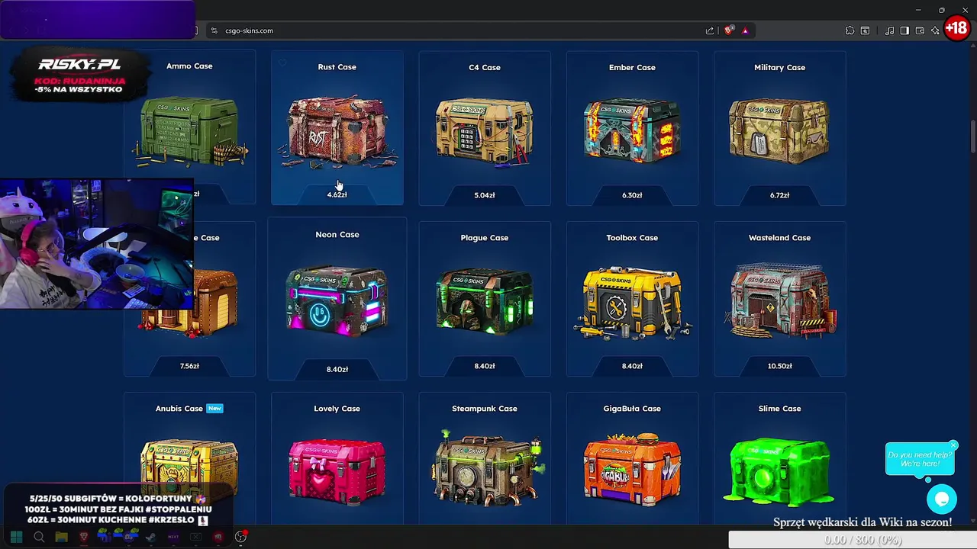This screenshot has width=977, height=549.
Task: Open Brave Shields lion icon
Action: [x=729, y=30]
